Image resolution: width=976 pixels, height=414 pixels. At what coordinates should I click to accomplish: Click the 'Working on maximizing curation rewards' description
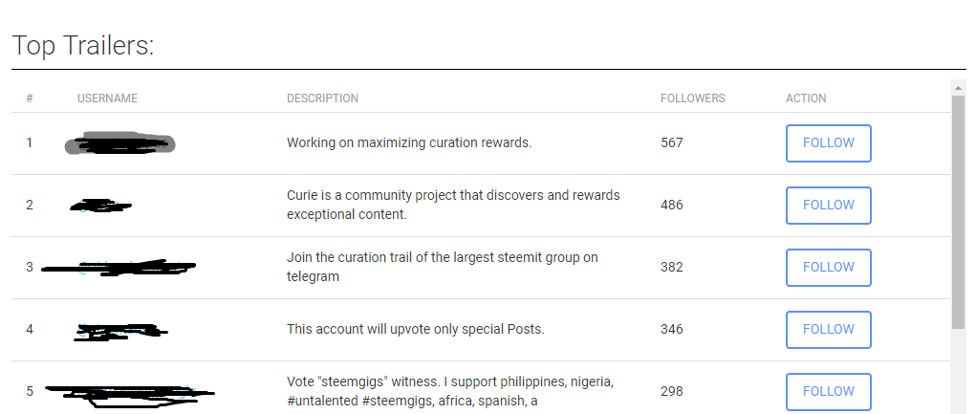pyautogui.click(x=409, y=142)
